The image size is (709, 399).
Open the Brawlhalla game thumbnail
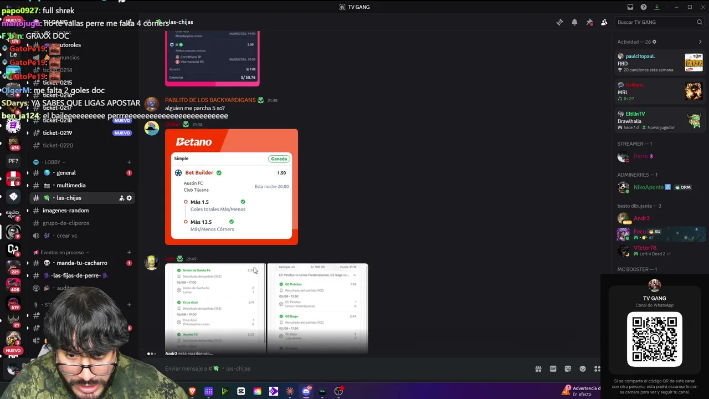693,120
